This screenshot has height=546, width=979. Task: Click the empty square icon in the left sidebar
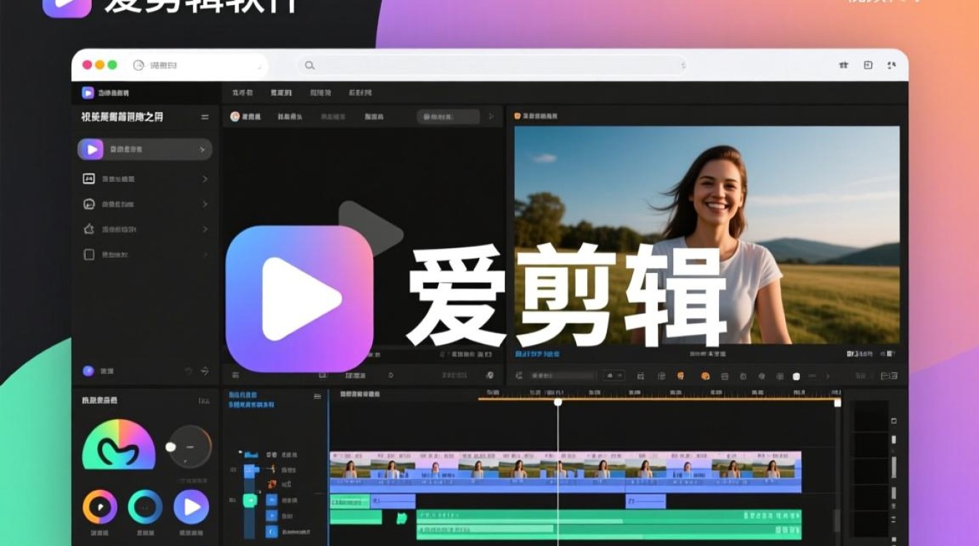click(89, 255)
